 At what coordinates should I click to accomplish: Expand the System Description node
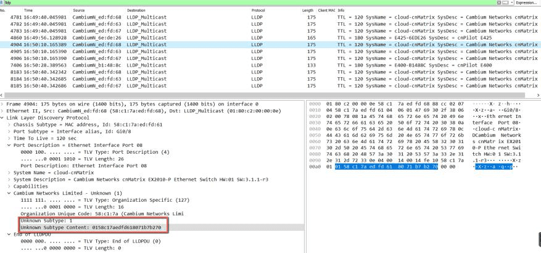[x=9, y=180]
